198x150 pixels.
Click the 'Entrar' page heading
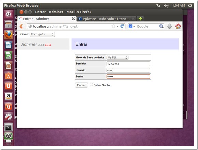82,44
